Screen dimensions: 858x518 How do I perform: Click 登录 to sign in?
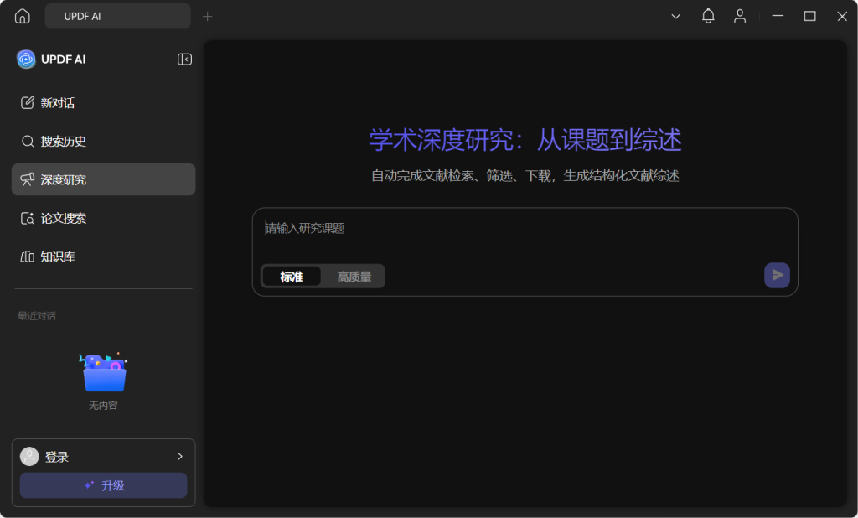57,457
